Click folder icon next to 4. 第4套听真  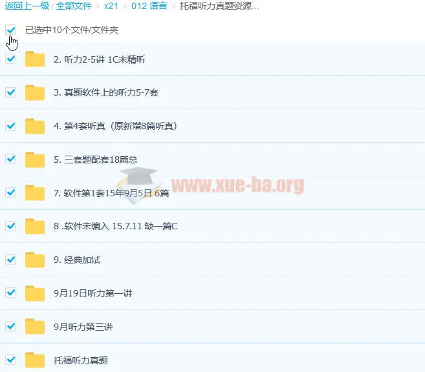pyautogui.click(x=35, y=126)
